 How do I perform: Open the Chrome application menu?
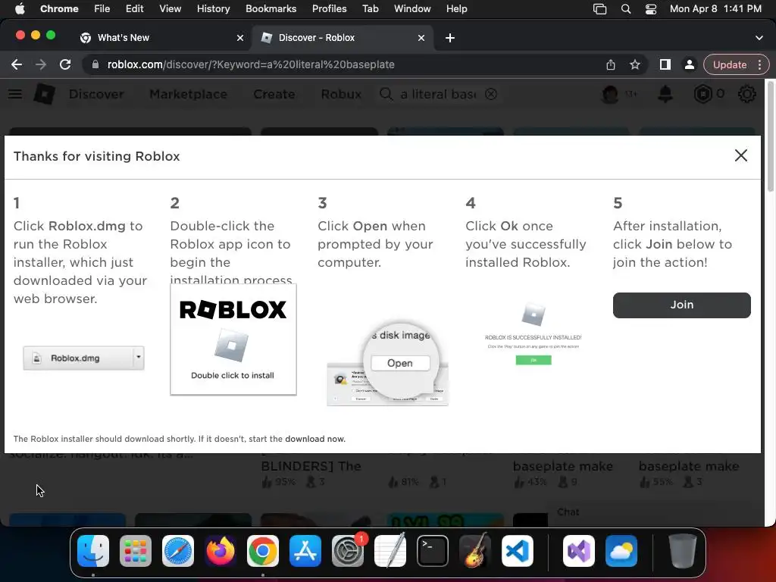coord(59,9)
